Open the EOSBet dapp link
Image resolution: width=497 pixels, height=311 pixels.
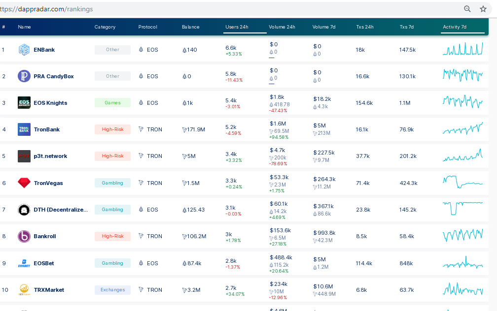(x=44, y=263)
